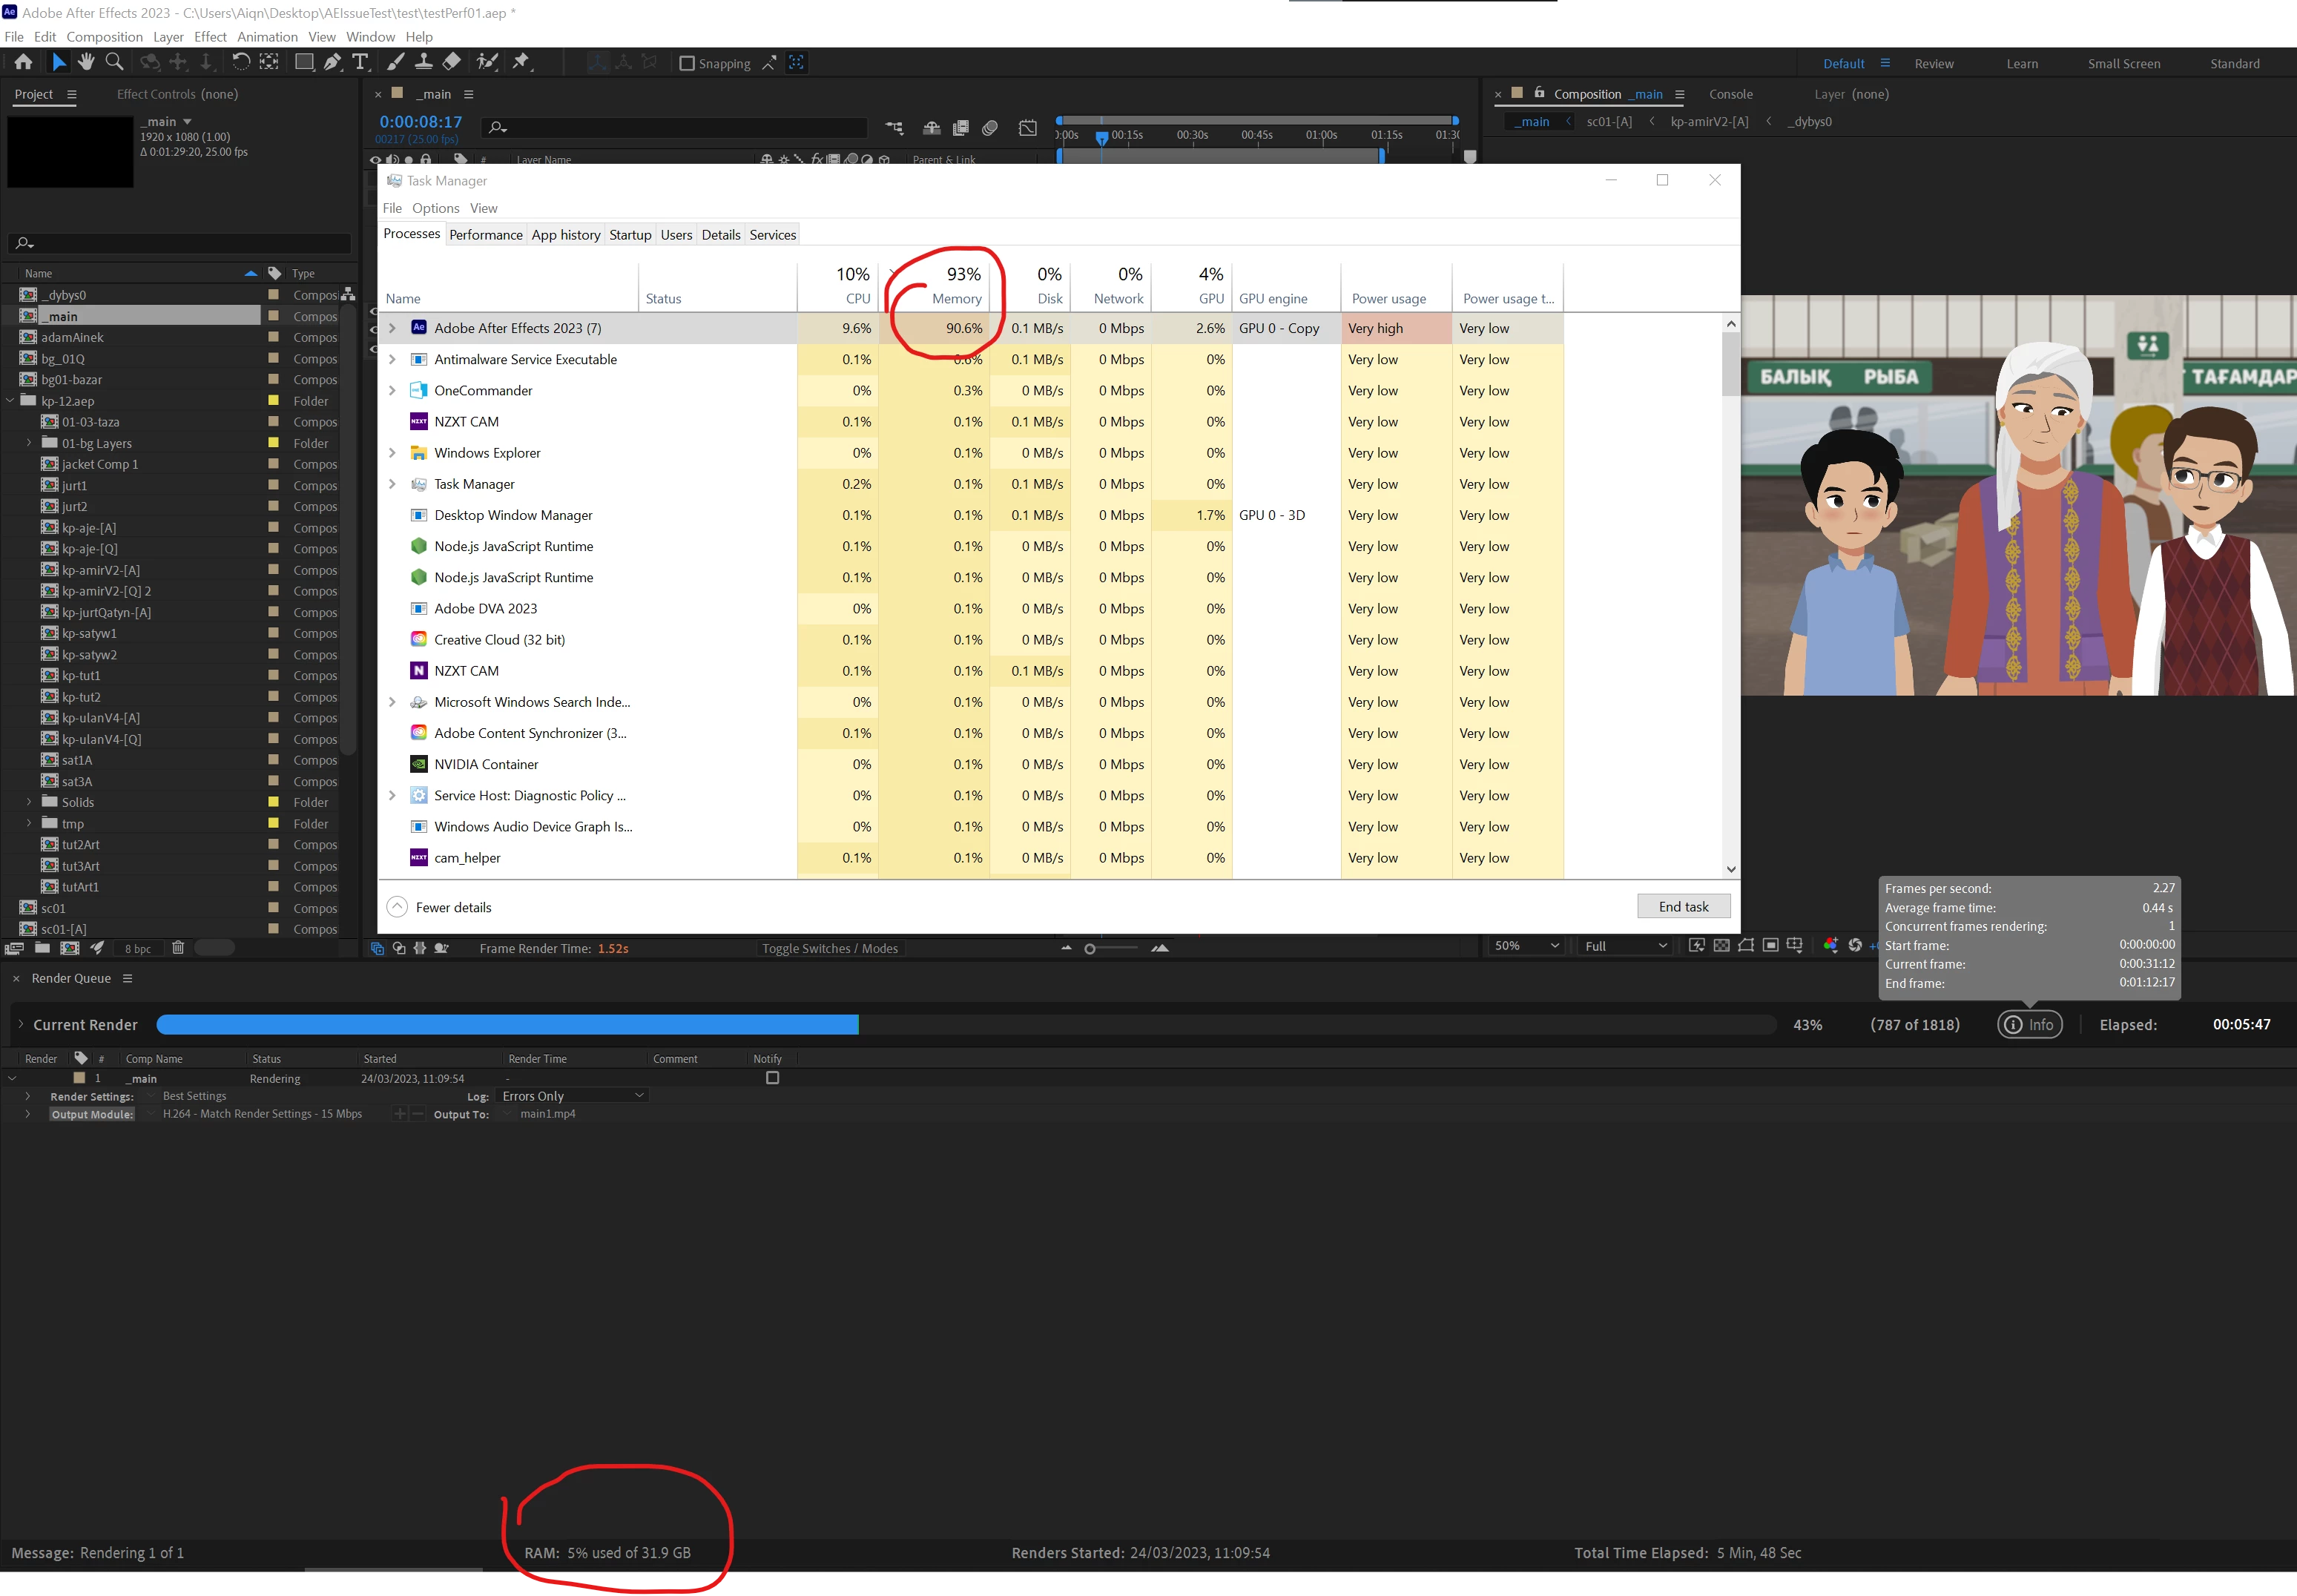2297x1596 pixels.
Task: Click the End task button
Action: (x=1683, y=907)
